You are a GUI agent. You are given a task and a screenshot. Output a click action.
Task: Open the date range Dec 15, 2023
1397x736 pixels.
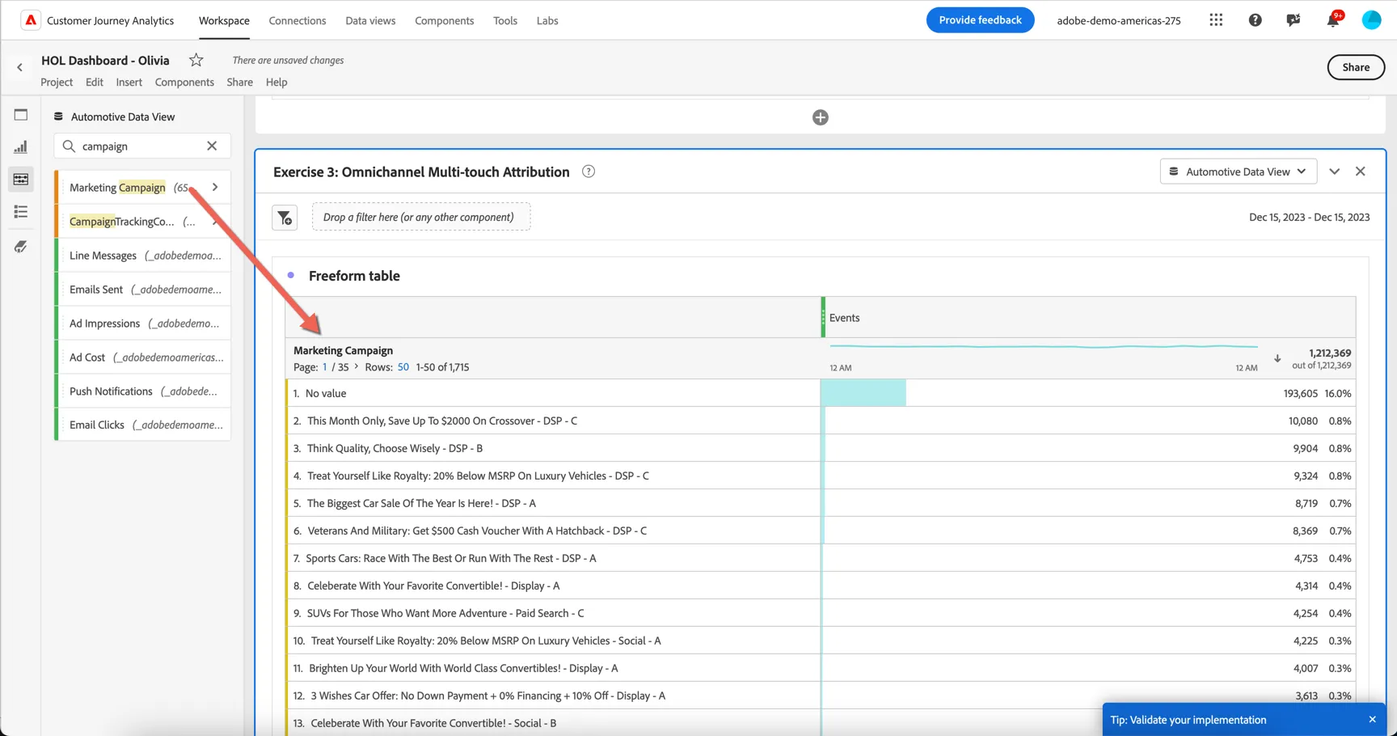coord(1309,217)
